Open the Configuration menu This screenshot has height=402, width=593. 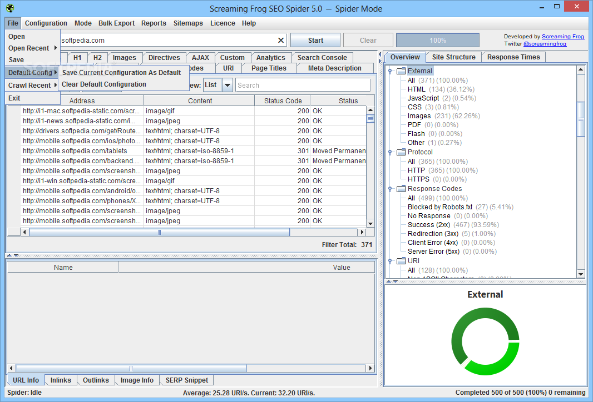tap(46, 23)
